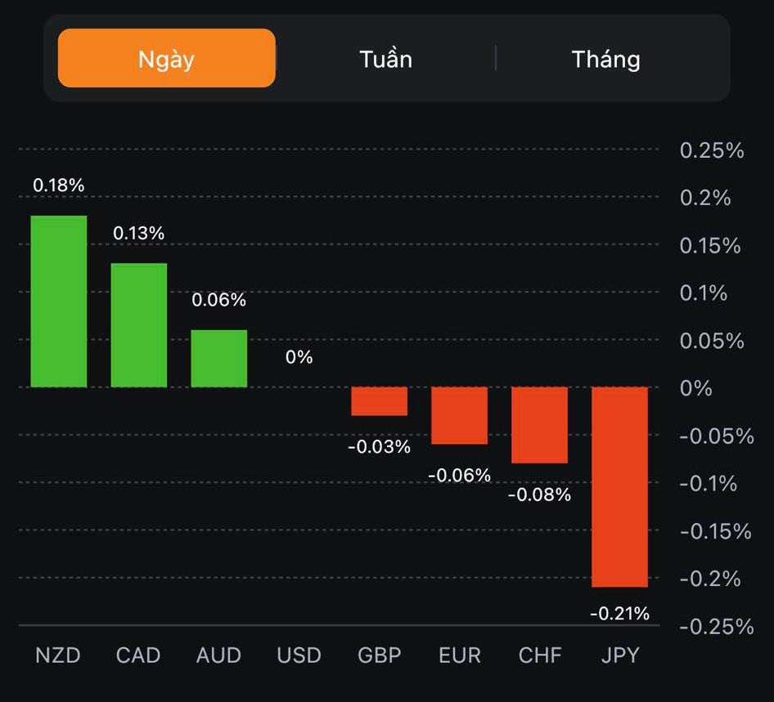Open the Tháng (Month) tab
This screenshot has height=702, width=774.
tap(605, 59)
